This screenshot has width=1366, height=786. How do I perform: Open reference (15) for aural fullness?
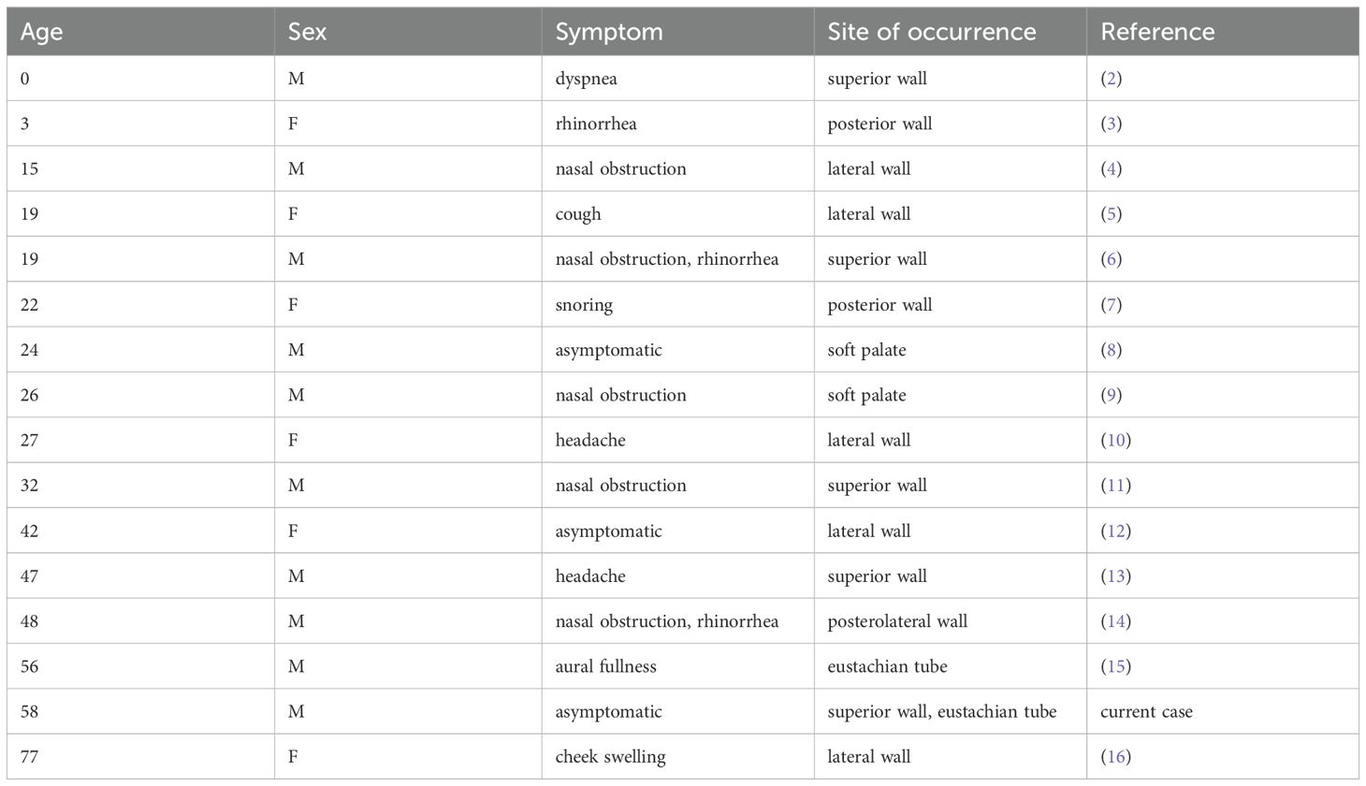coord(1115,666)
